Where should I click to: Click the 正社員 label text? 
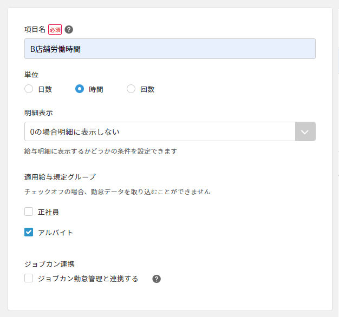pyautogui.click(x=48, y=213)
